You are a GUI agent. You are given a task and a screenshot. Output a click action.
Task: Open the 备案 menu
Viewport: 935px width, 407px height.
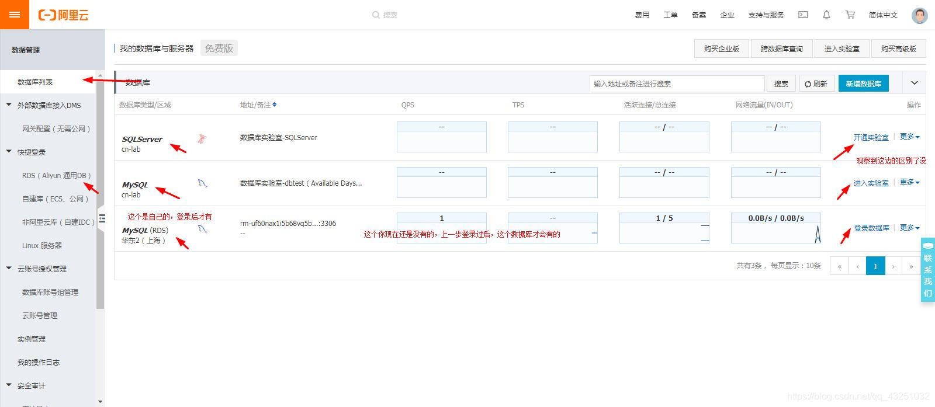(x=699, y=15)
